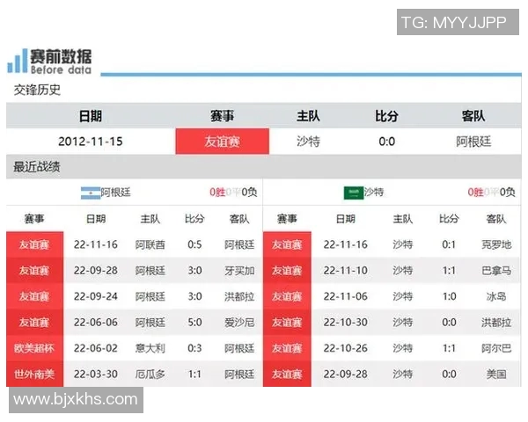Select the 交锋历史 section label
This screenshot has width=528, height=422.
point(37,90)
